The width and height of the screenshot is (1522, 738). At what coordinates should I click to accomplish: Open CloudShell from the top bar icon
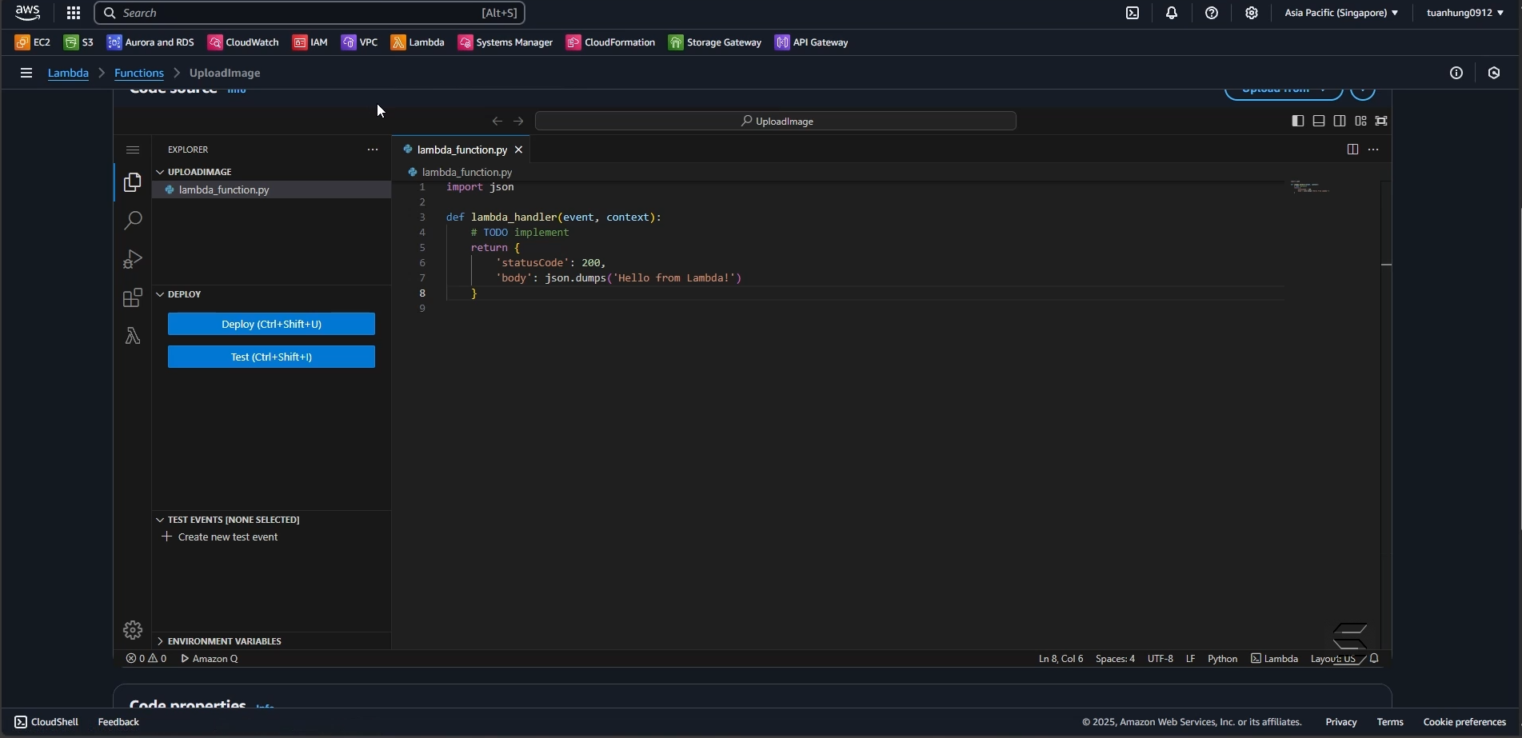click(1133, 13)
